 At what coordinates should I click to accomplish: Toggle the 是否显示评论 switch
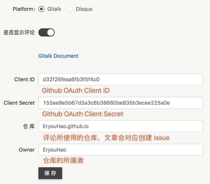[46, 32]
